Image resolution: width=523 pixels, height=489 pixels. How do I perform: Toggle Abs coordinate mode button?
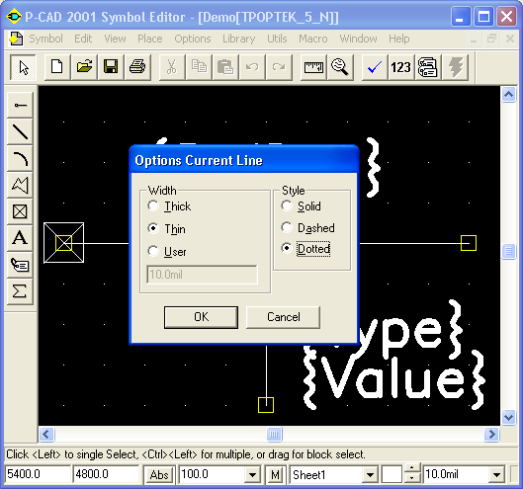(x=159, y=474)
